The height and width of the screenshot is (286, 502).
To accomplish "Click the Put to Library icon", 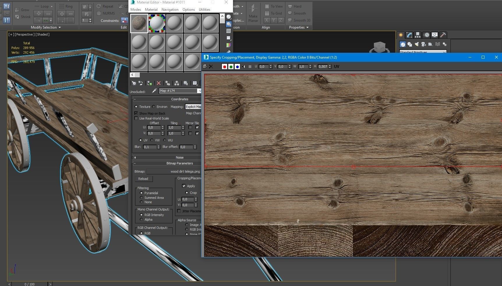I will [x=186, y=83].
